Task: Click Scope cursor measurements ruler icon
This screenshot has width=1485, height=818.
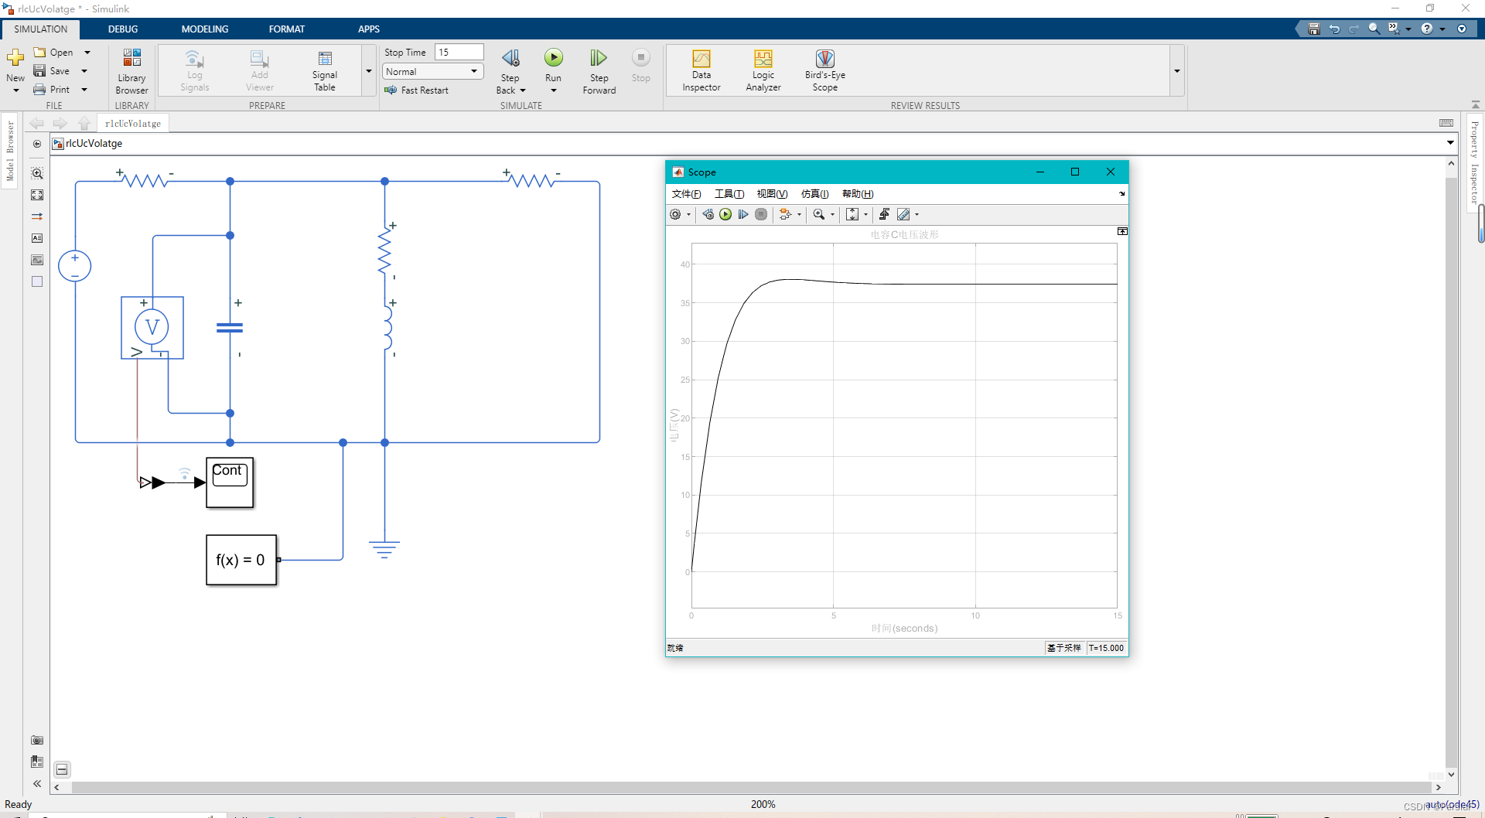Action: pyautogui.click(x=903, y=215)
